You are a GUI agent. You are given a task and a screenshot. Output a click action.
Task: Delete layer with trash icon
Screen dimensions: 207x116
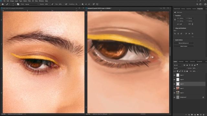coord(203,115)
